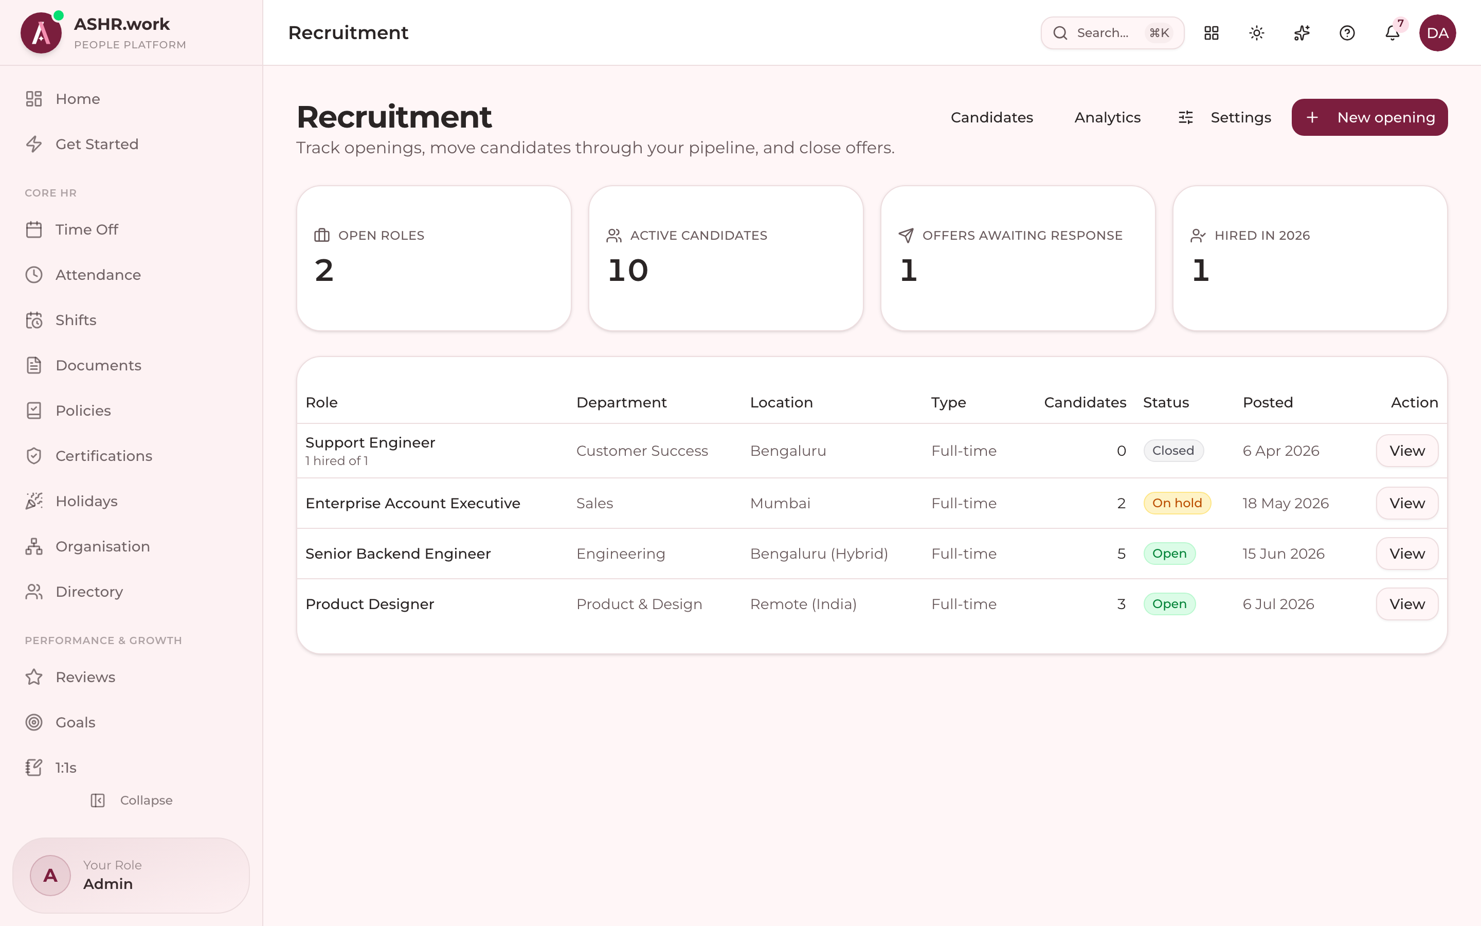Open the Candidates view

tap(991, 118)
